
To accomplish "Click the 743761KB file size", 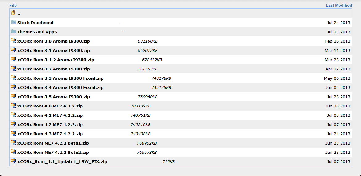I will tap(141, 115).
